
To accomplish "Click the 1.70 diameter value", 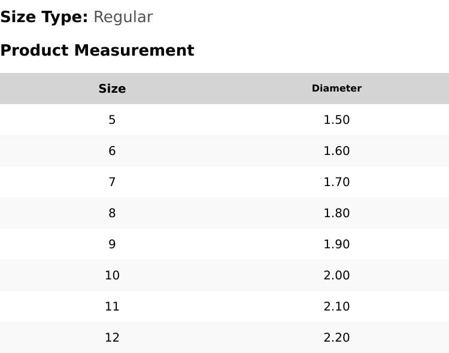I will click(x=336, y=182).
